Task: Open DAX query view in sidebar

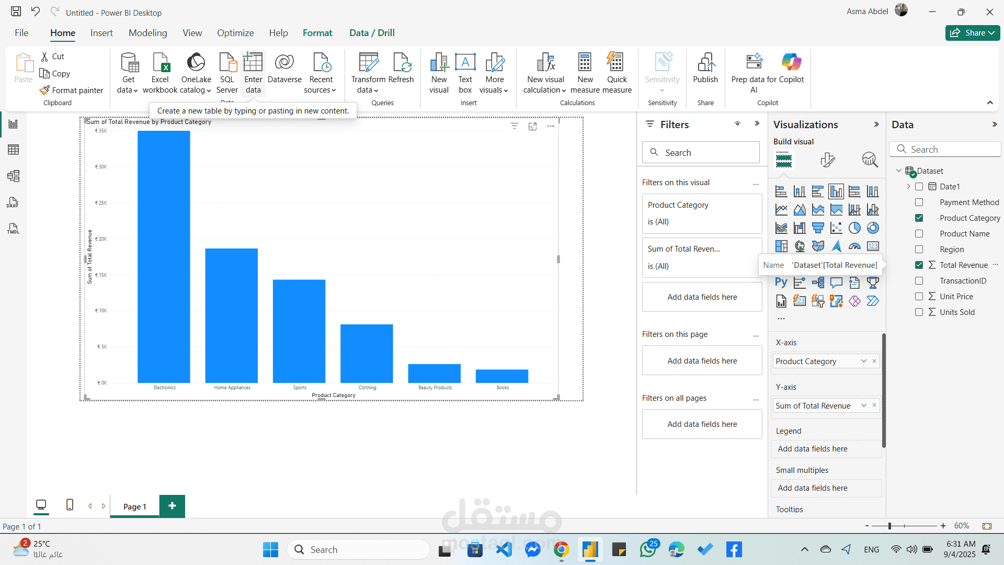Action: pyautogui.click(x=14, y=202)
